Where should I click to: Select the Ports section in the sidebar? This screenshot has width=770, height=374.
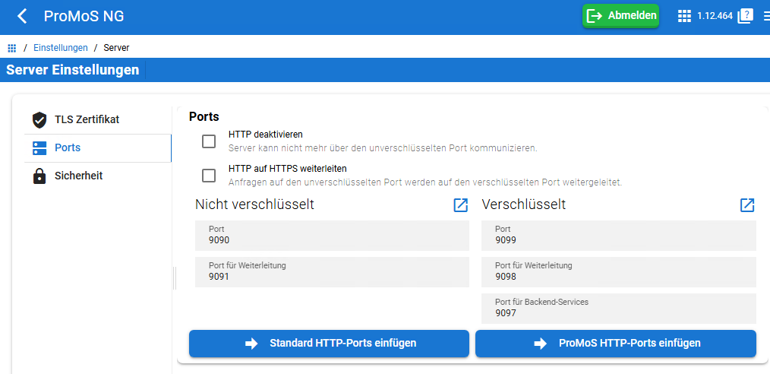pos(98,148)
